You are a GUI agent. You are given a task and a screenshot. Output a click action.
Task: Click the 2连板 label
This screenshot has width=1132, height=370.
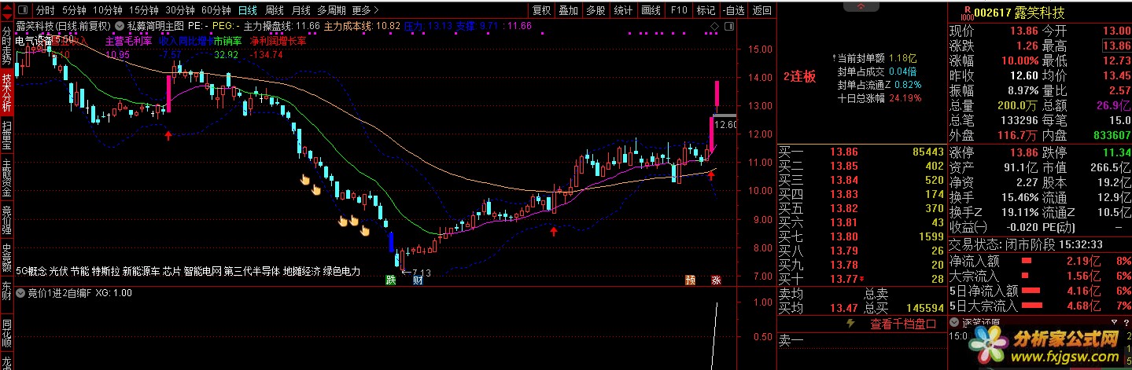799,77
